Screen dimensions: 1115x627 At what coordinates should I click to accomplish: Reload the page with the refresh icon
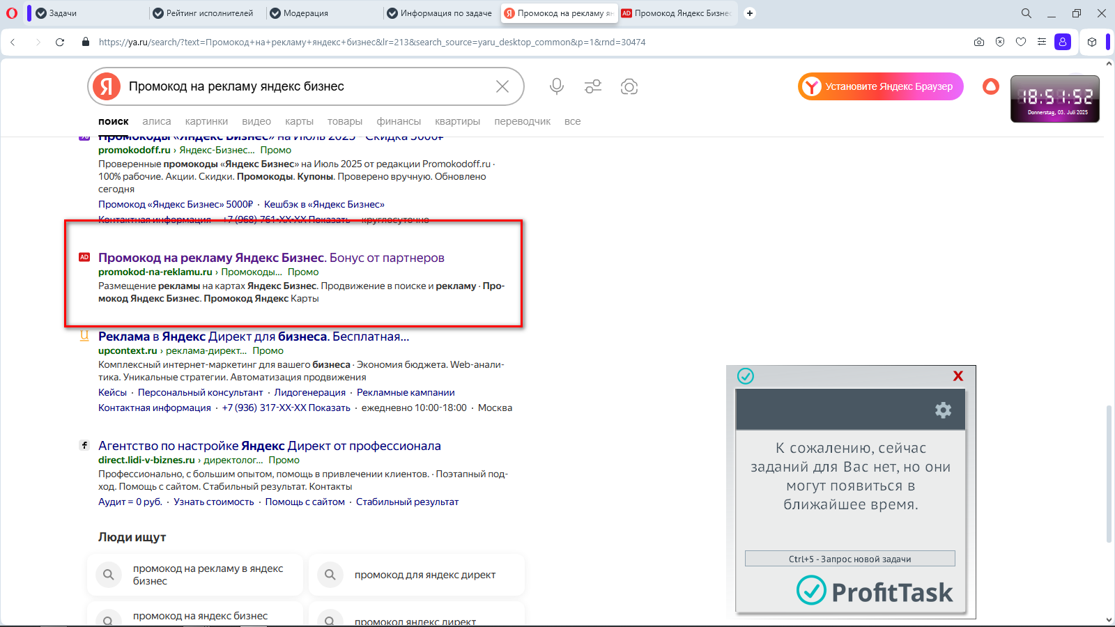point(60,42)
